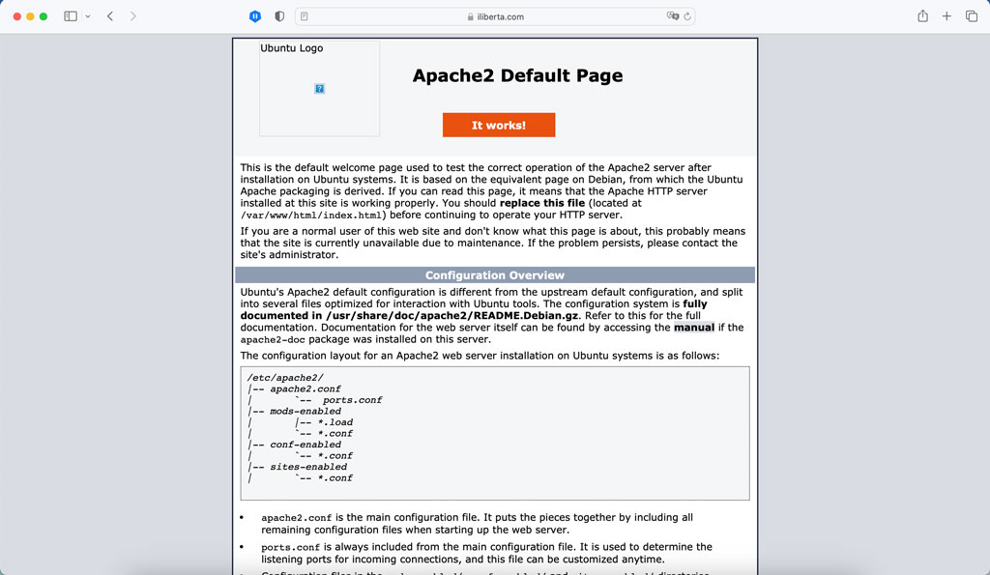Click "mods-enabled" in the layout tree

click(306, 411)
